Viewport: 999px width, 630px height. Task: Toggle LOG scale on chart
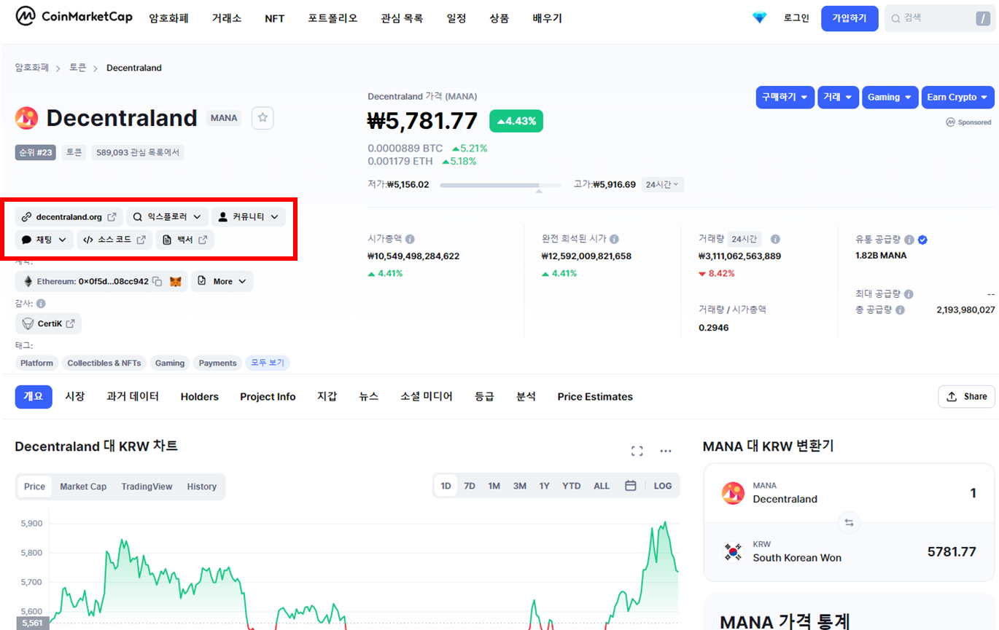663,486
